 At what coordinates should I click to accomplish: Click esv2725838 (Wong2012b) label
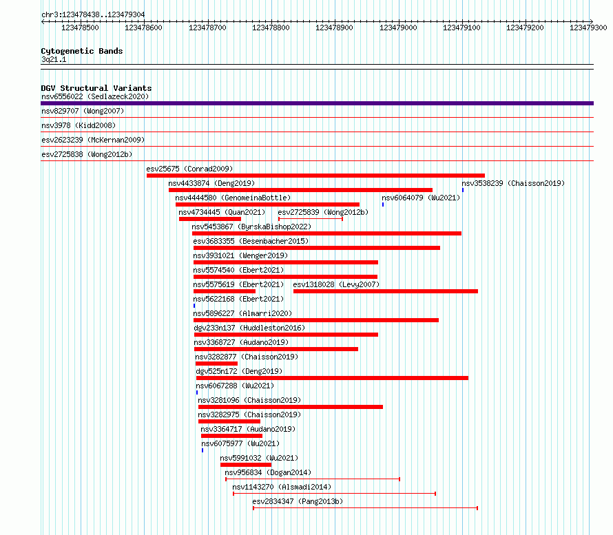click(x=87, y=154)
